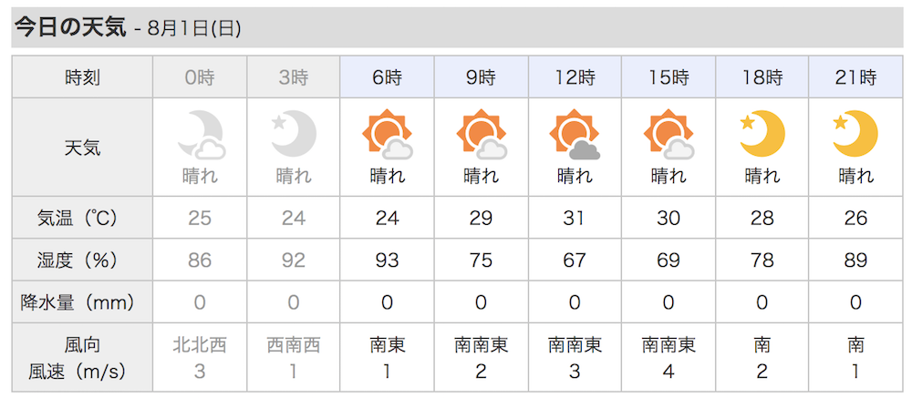Select the 9時 sunny weather icon
Screen dimensions: 912x398
click(482, 134)
